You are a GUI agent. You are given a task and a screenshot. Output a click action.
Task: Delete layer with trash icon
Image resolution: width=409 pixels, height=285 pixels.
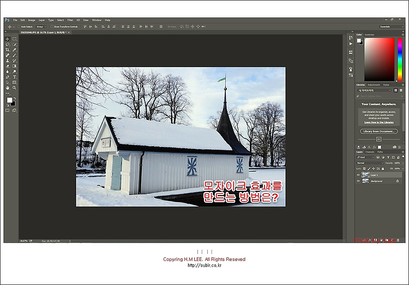pos(398,240)
